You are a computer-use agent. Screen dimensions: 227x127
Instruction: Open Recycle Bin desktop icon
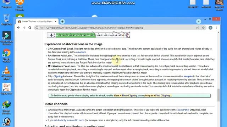pyautogui.click(x=6, y=20)
